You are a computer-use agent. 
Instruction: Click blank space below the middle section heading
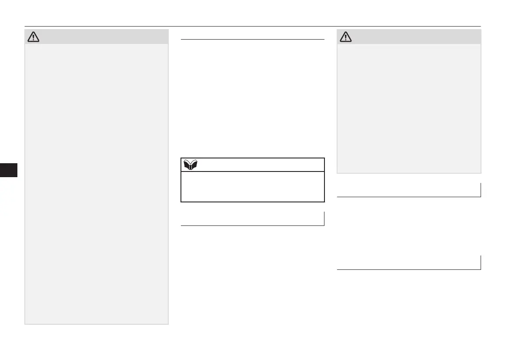click(252, 270)
